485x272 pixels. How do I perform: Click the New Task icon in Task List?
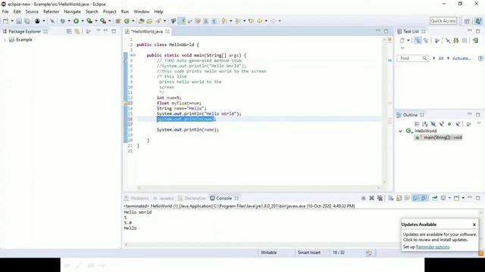point(402,40)
